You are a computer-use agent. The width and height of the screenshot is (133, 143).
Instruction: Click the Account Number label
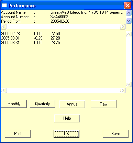(x=15, y=17)
